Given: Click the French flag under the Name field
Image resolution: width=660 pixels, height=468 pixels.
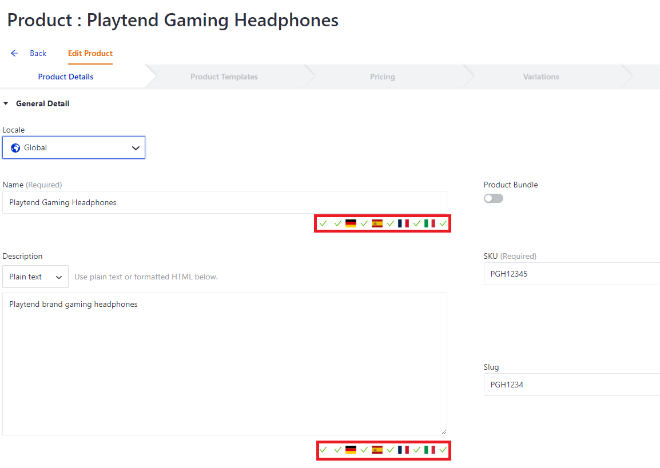Looking at the screenshot, I should coord(403,223).
